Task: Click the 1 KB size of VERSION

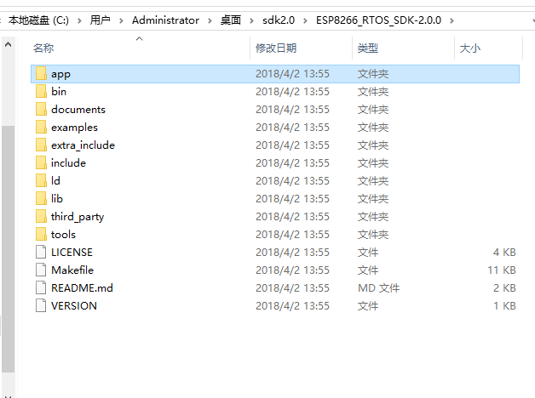Action: [x=504, y=306]
